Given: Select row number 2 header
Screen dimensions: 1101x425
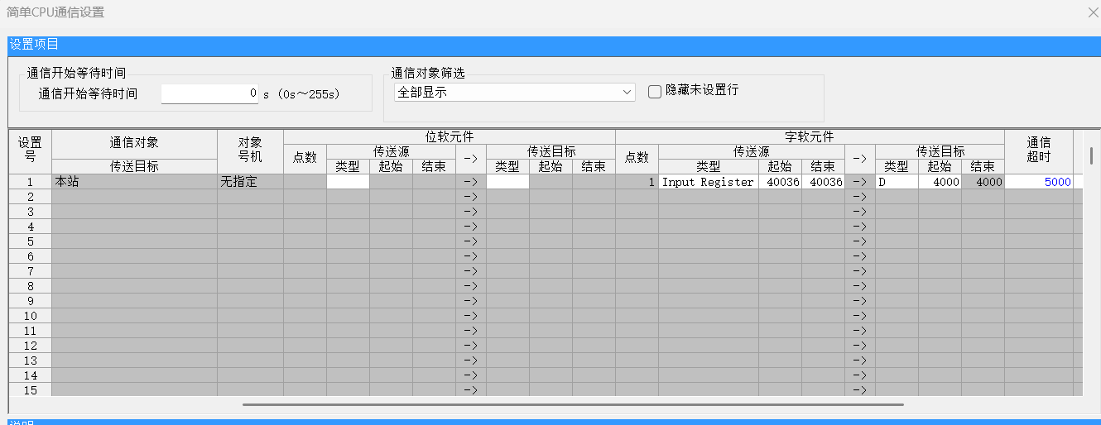Looking at the screenshot, I should pyautogui.click(x=31, y=197).
